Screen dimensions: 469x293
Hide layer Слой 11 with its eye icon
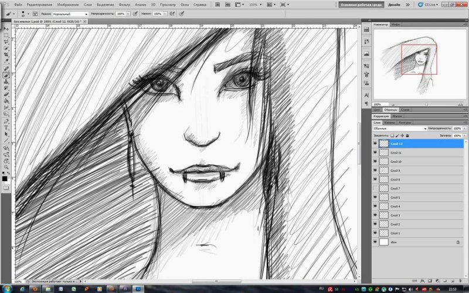click(x=375, y=152)
